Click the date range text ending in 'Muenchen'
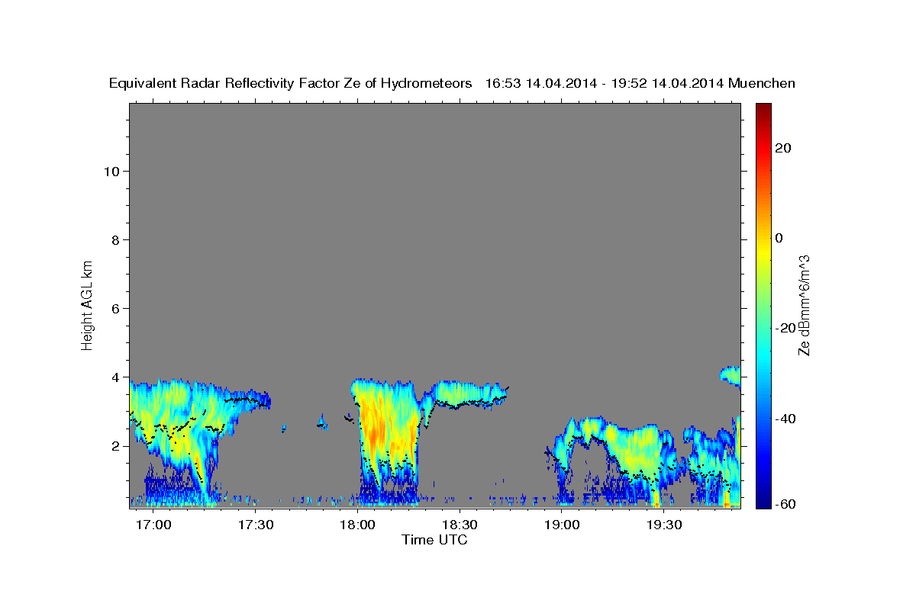916x610 pixels. [640, 84]
